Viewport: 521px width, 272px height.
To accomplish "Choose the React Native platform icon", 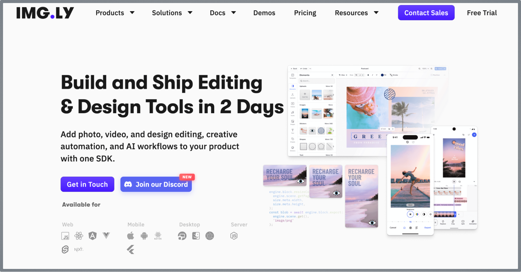I will [158, 236].
